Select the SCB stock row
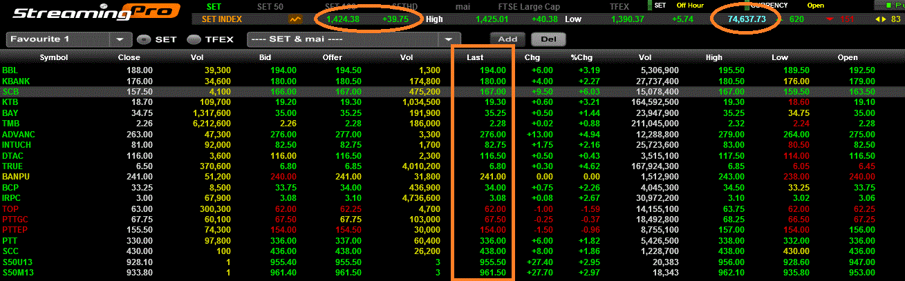 click(11, 91)
